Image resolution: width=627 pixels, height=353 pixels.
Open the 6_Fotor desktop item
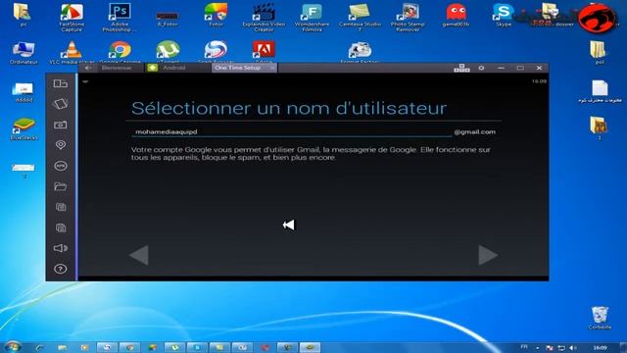168,19
